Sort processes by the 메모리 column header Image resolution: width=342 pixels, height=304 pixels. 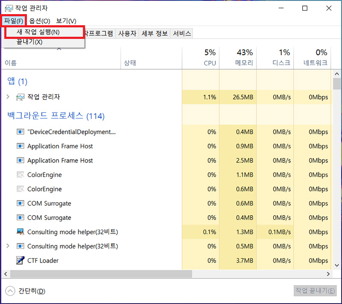(244, 58)
